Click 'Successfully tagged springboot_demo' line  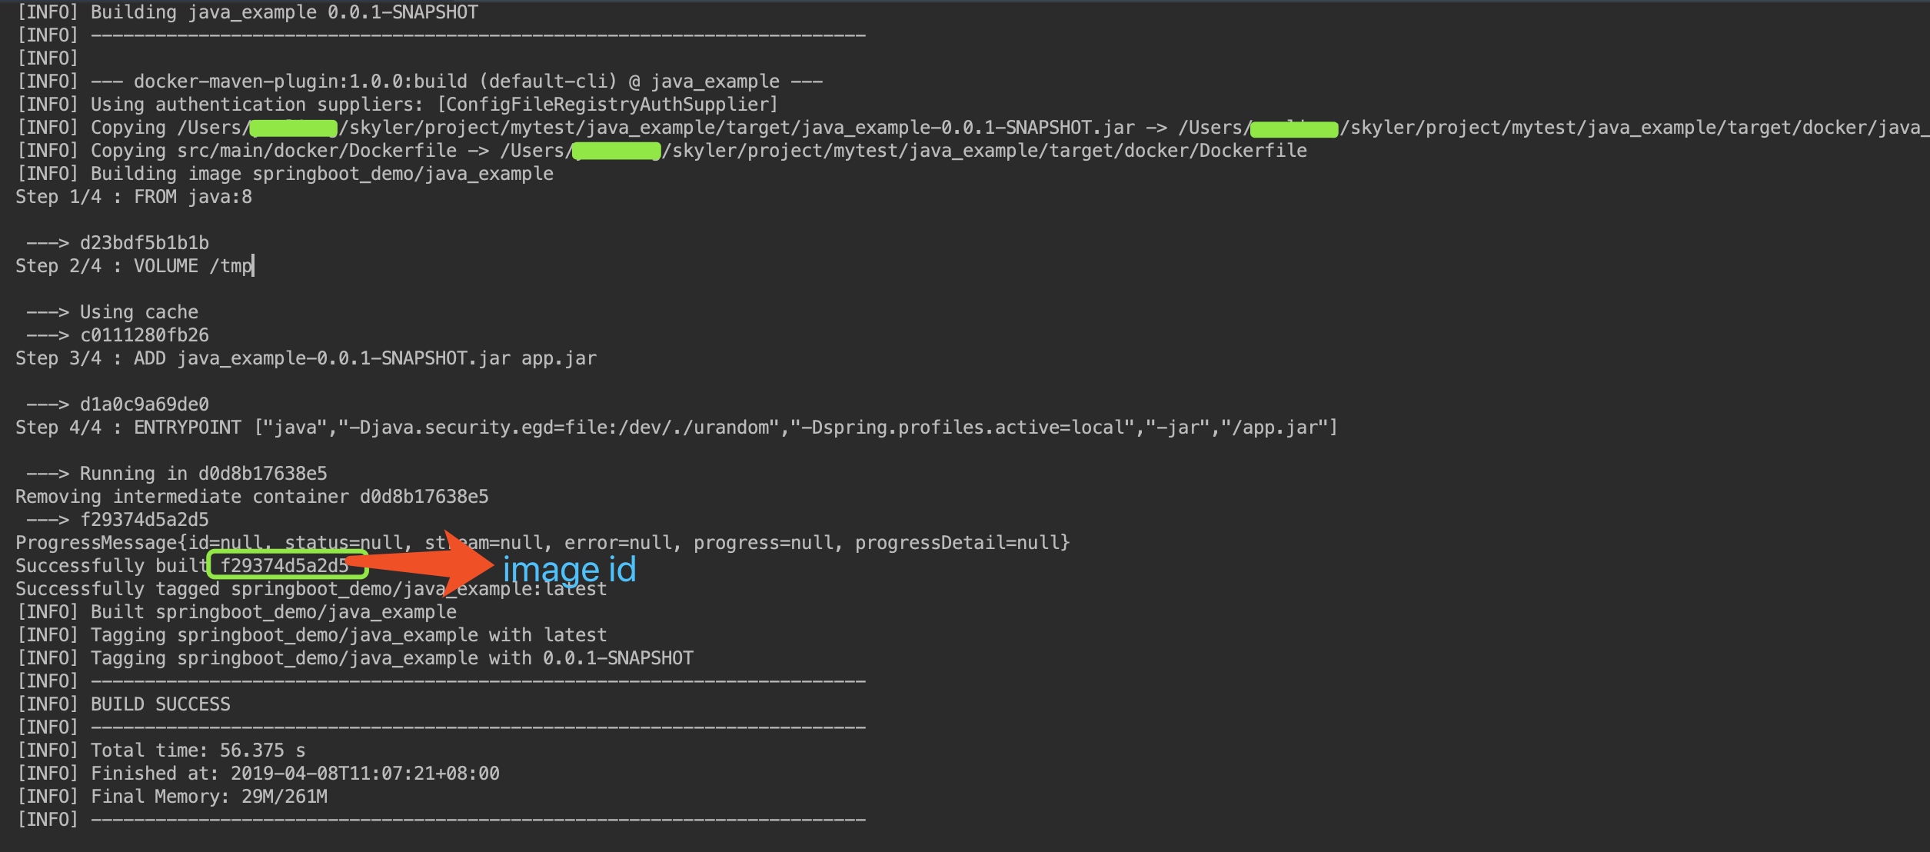[x=311, y=589]
